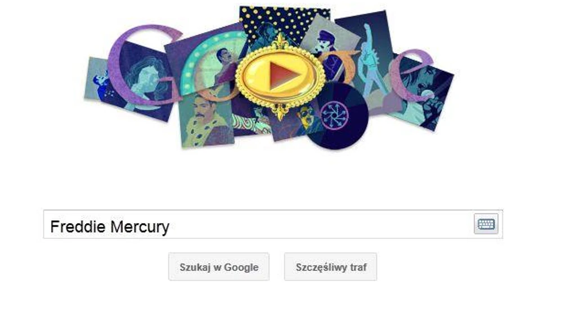Click the pink letter e in doodle
Viewport: 584px width, 329px height.
[x=411, y=74]
